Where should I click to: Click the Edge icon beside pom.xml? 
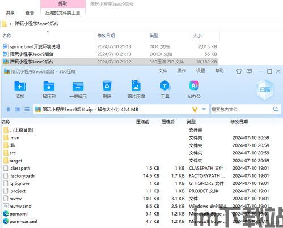click(x=6, y=214)
